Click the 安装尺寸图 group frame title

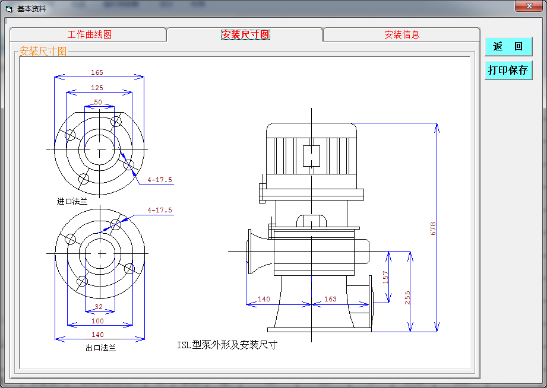coord(43,51)
